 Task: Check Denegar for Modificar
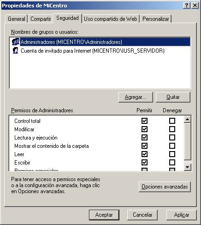172,129
